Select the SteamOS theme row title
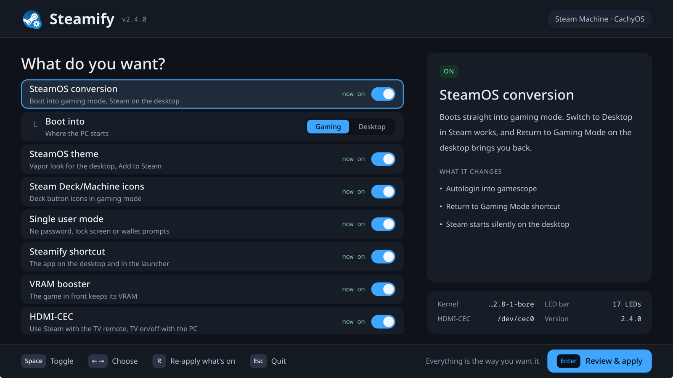 coord(64,154)
